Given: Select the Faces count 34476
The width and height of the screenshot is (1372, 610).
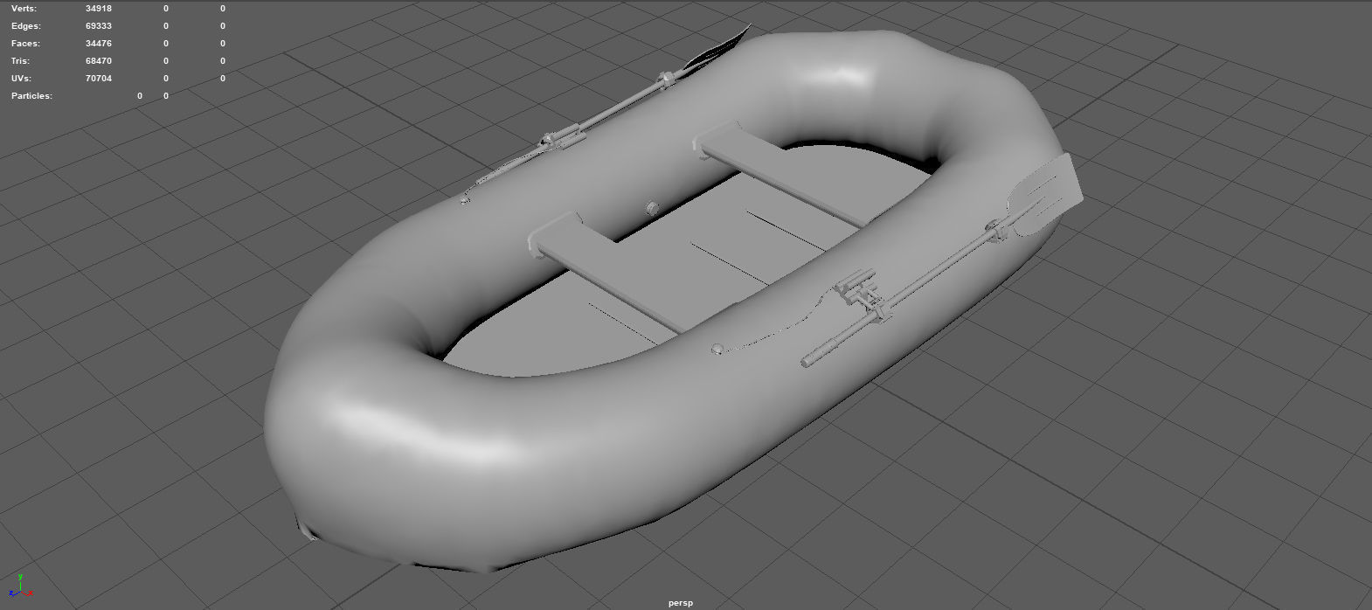Looking at the screenshot, I should (x=98, y=43).
